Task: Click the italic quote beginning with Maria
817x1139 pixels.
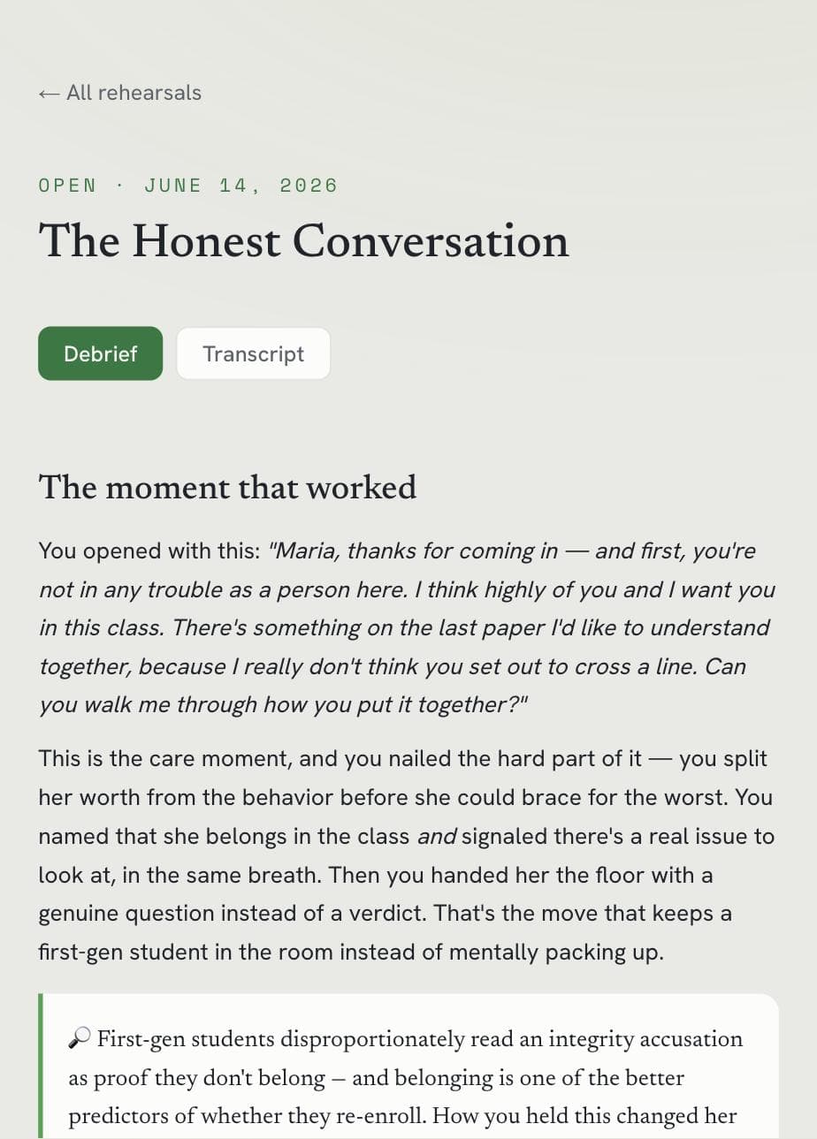Action: click(407, 627)
